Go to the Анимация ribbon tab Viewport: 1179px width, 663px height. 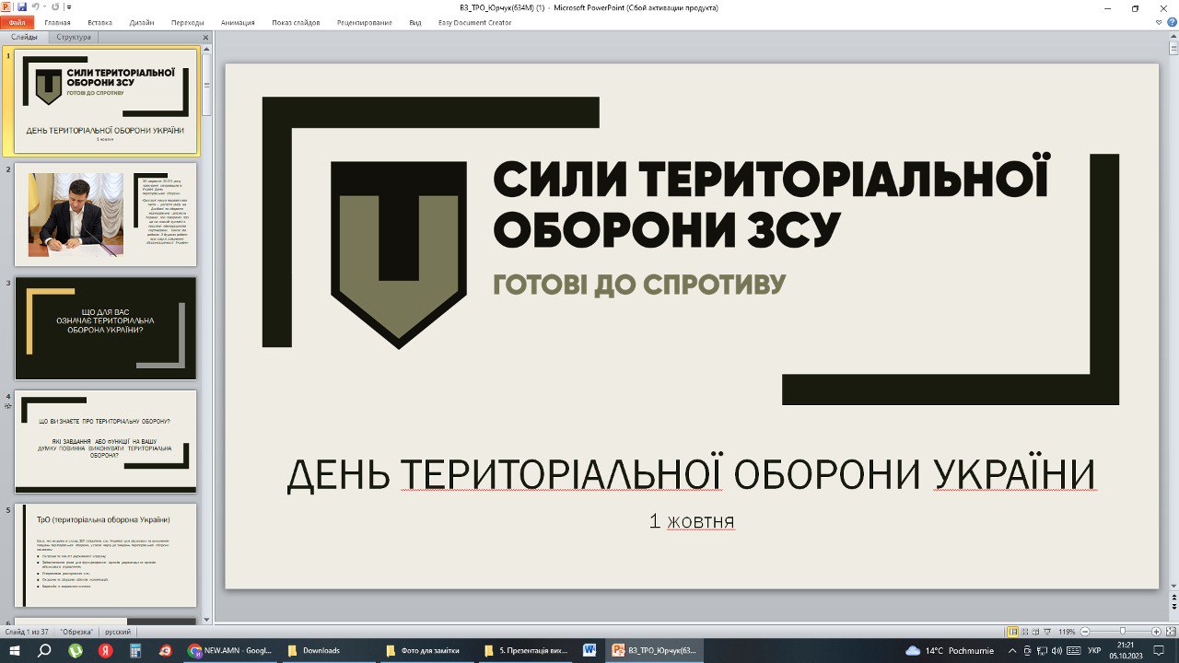pos(238,22)
